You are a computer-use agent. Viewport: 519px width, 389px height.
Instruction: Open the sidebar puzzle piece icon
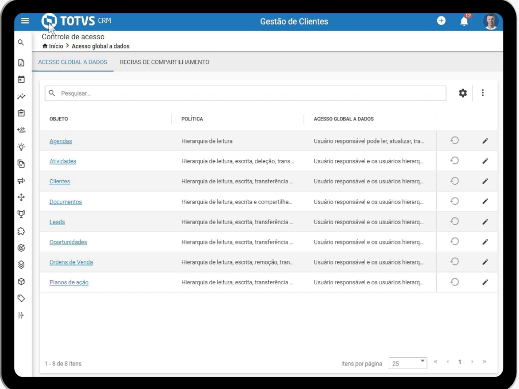point(21,231)
